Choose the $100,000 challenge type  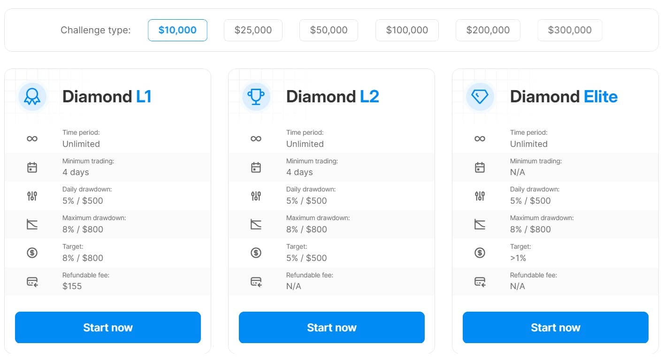(407, 30)
